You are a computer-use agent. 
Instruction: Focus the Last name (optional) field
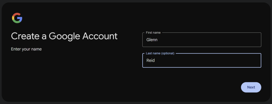click(202, 60)
